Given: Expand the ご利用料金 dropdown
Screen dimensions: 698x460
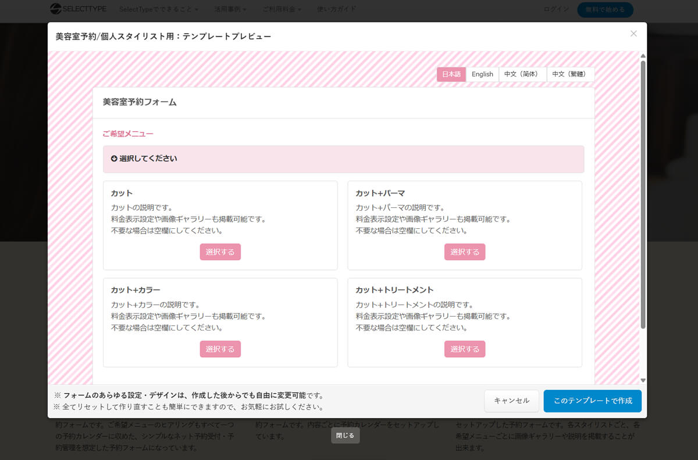Looking at the screenshot, I should click(x=282, y=9).
